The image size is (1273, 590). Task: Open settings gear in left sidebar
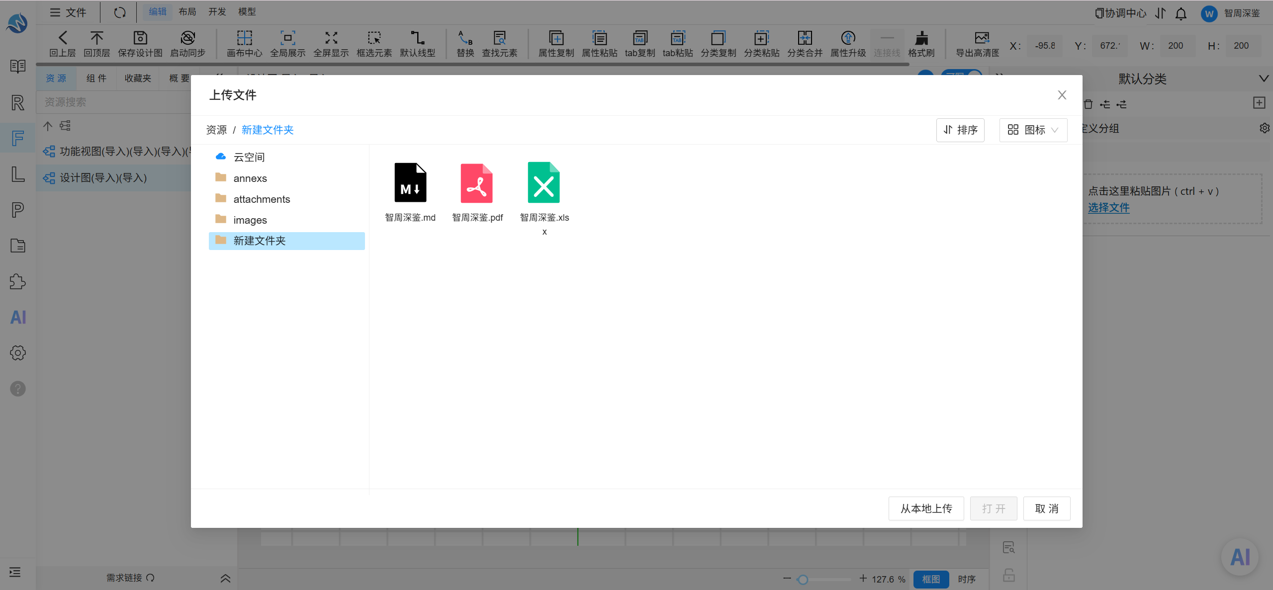click(x=18, y=353)
